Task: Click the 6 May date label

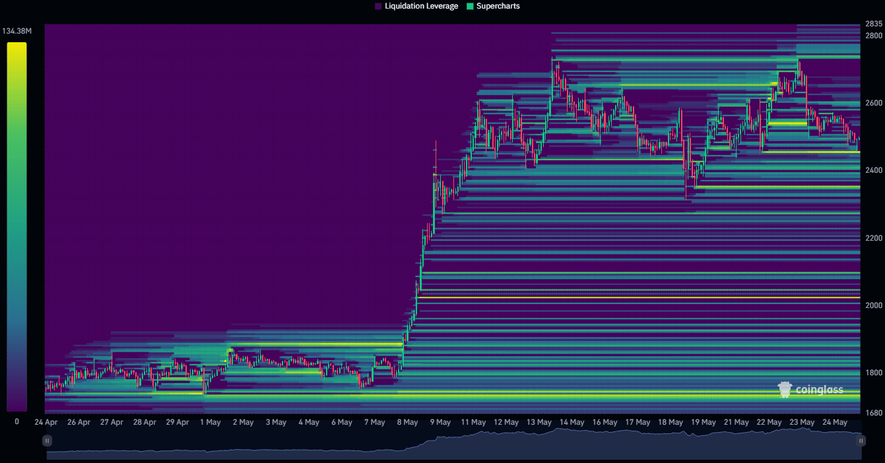Action: click(x=342, y=422)
